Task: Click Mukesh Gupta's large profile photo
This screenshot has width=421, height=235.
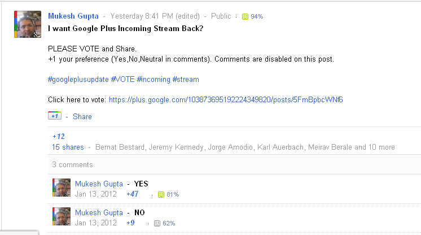Action: 27,24
